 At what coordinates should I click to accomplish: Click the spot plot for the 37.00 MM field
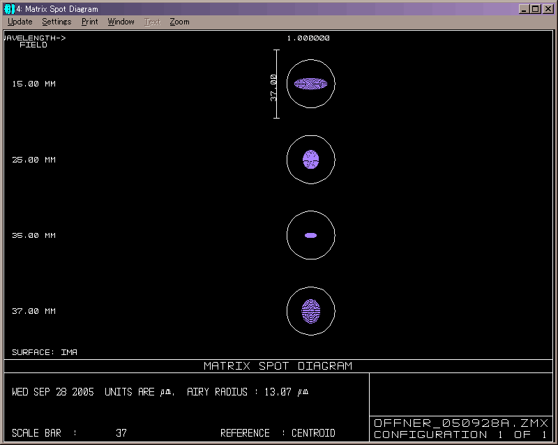coord(310,311)
